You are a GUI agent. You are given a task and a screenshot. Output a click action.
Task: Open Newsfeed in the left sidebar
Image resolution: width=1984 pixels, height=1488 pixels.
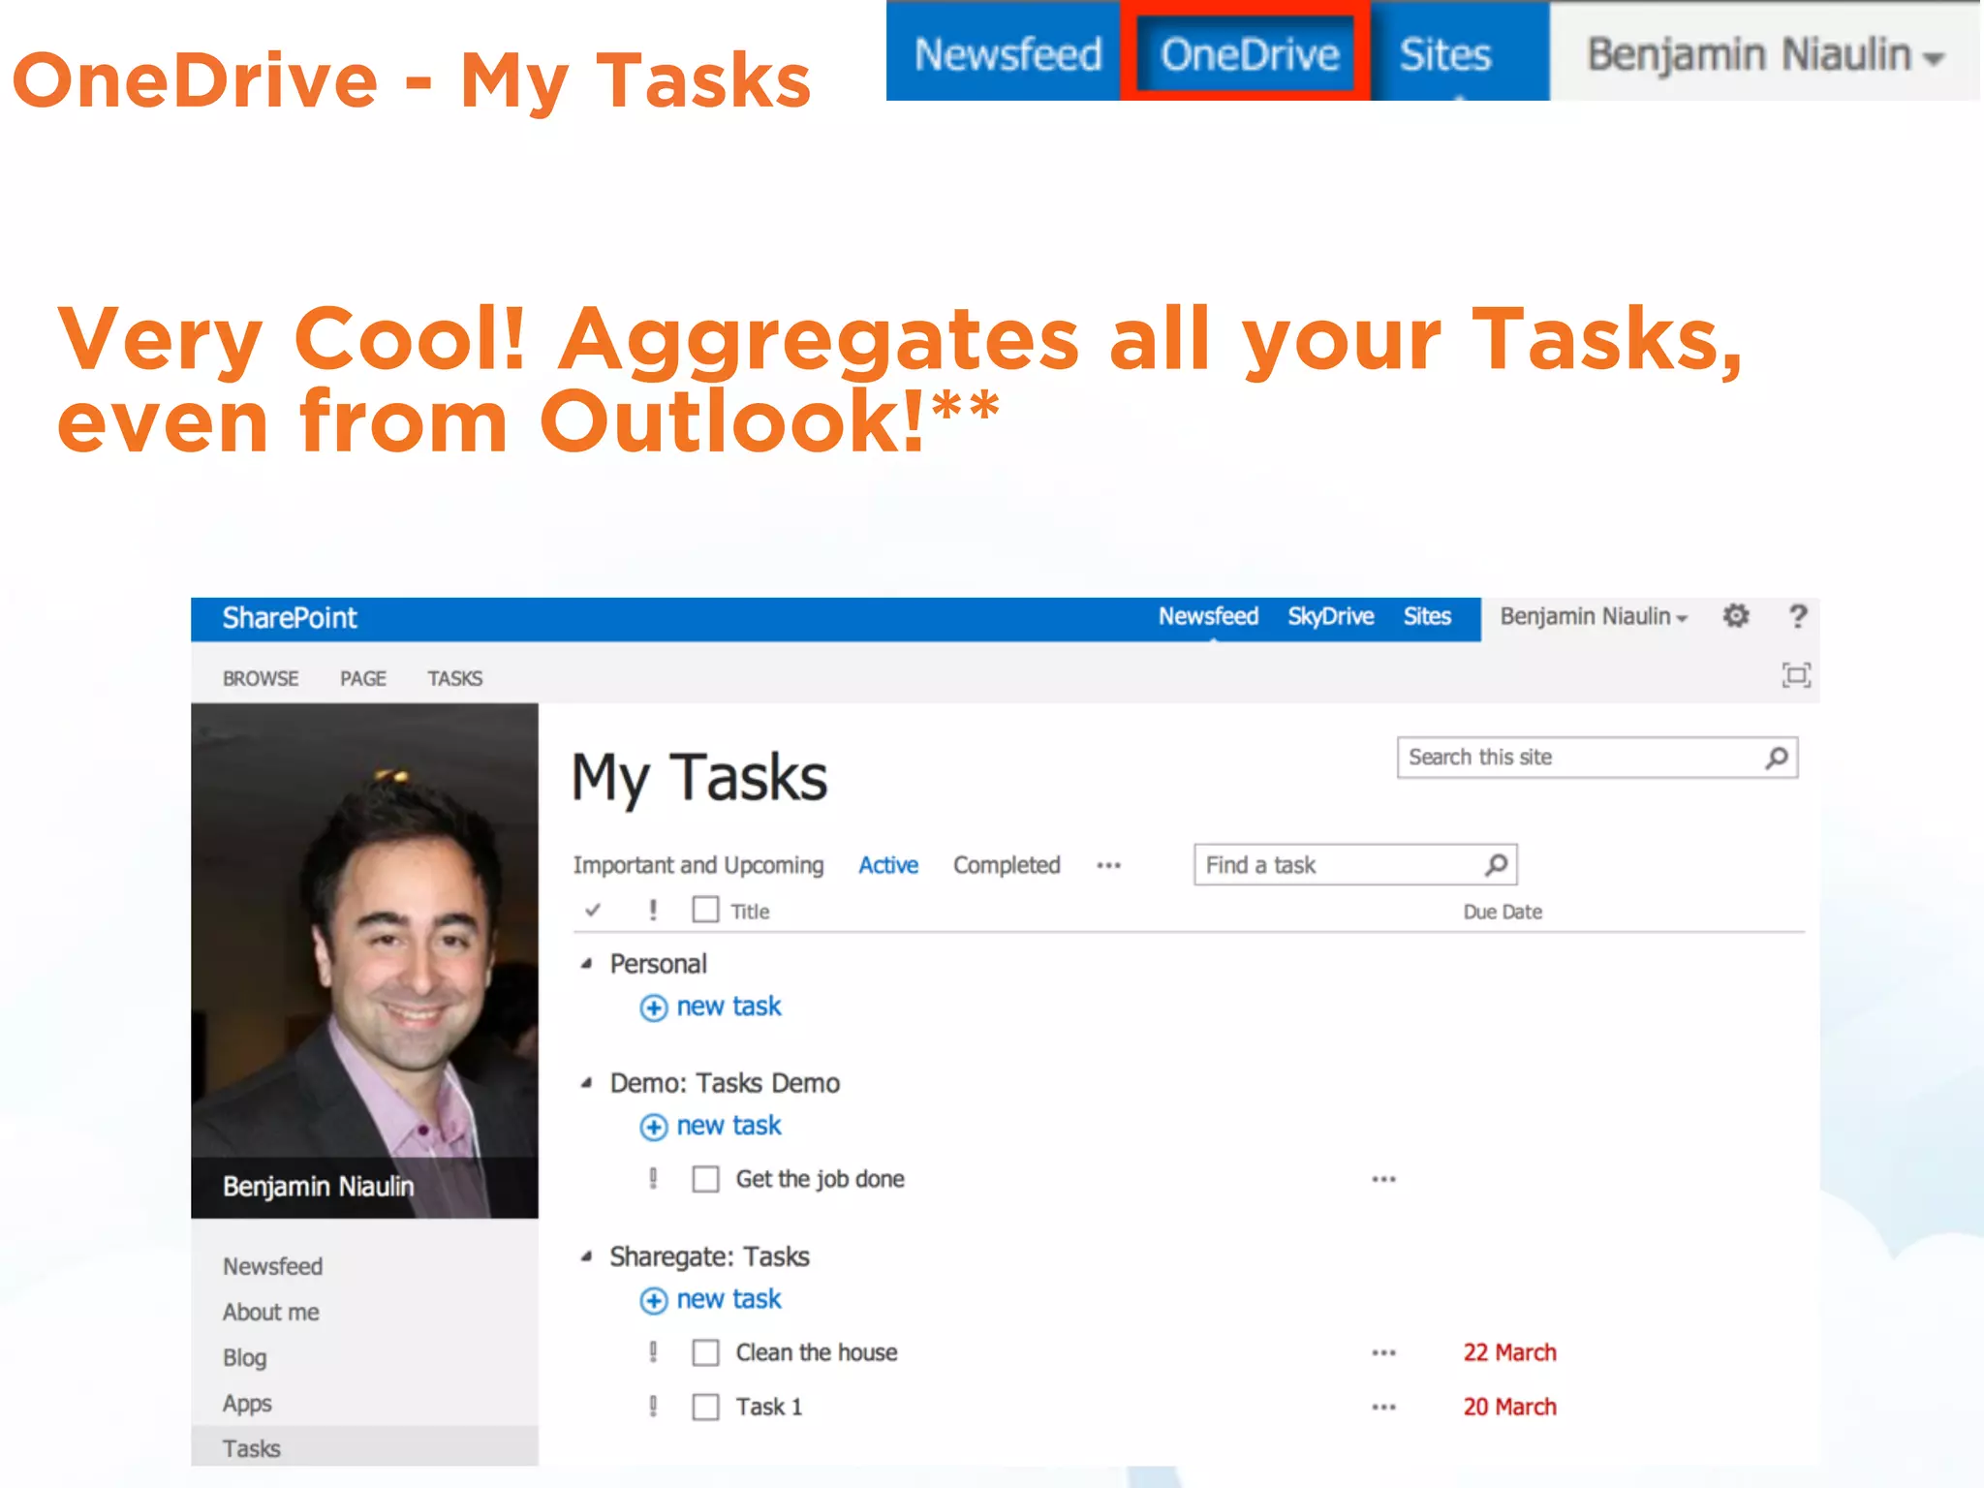272,1266
